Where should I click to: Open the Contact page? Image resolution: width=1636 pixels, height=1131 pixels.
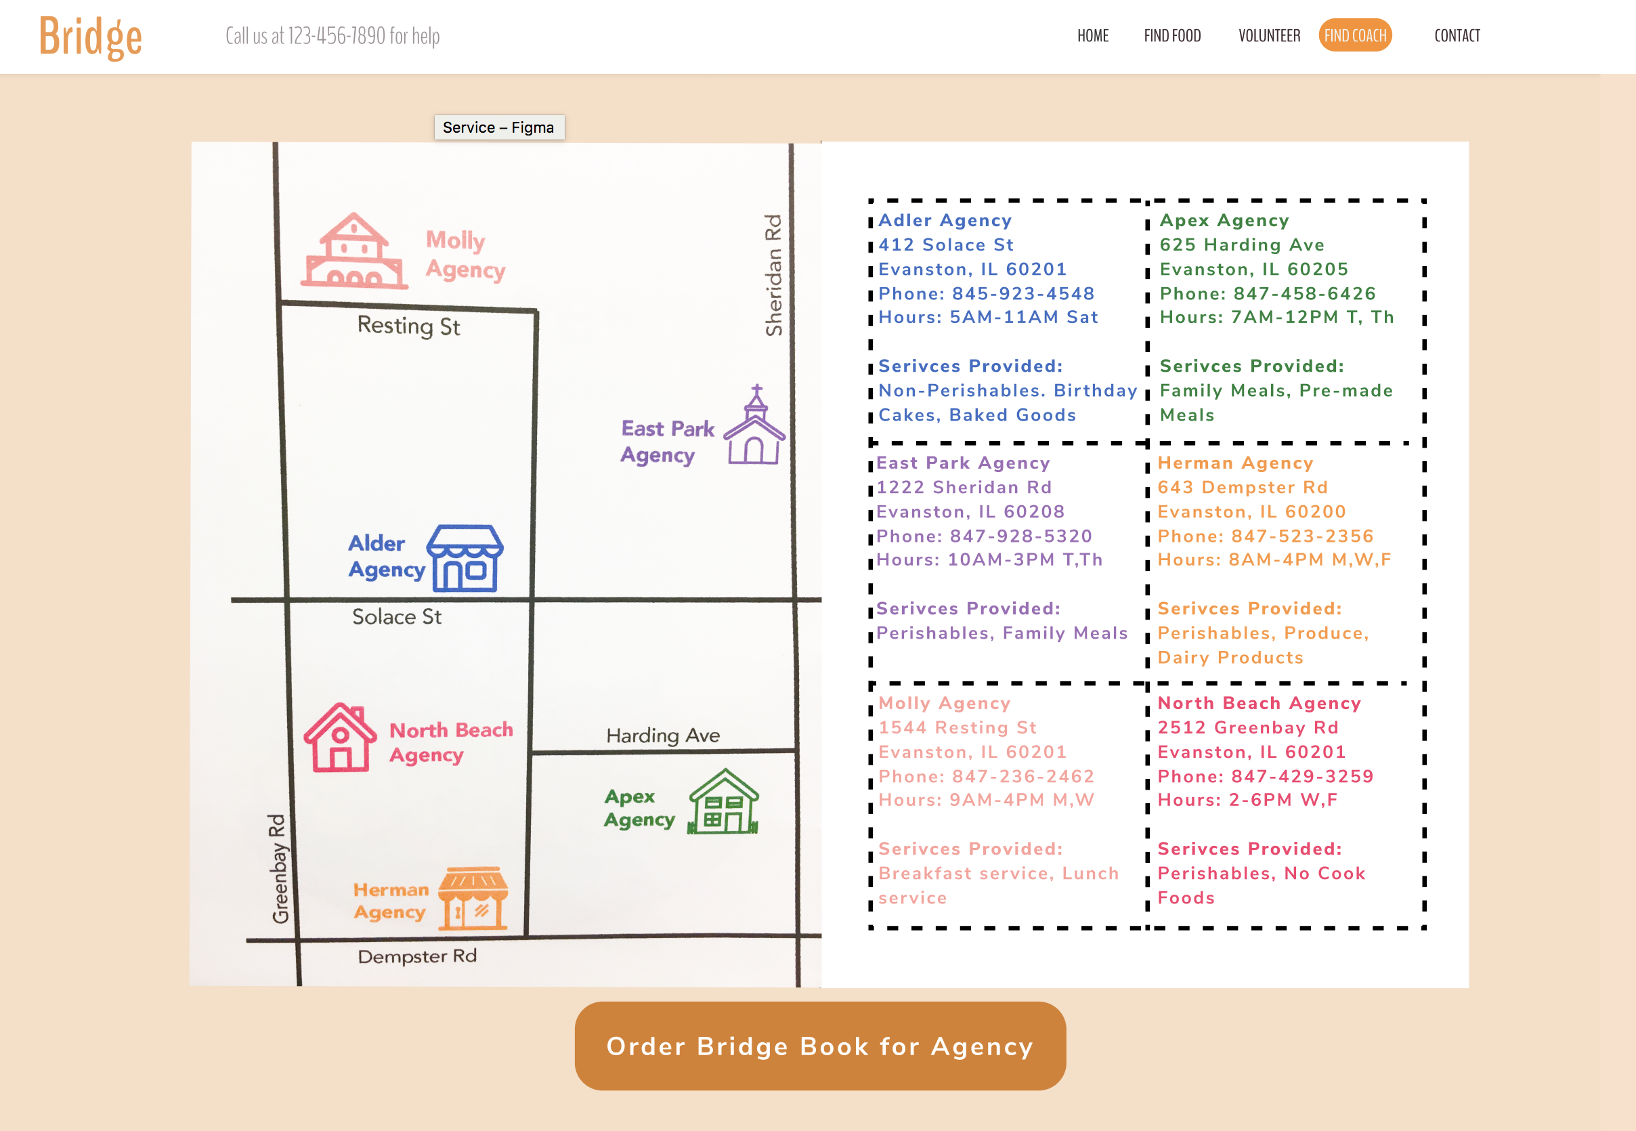[1457, 35]
